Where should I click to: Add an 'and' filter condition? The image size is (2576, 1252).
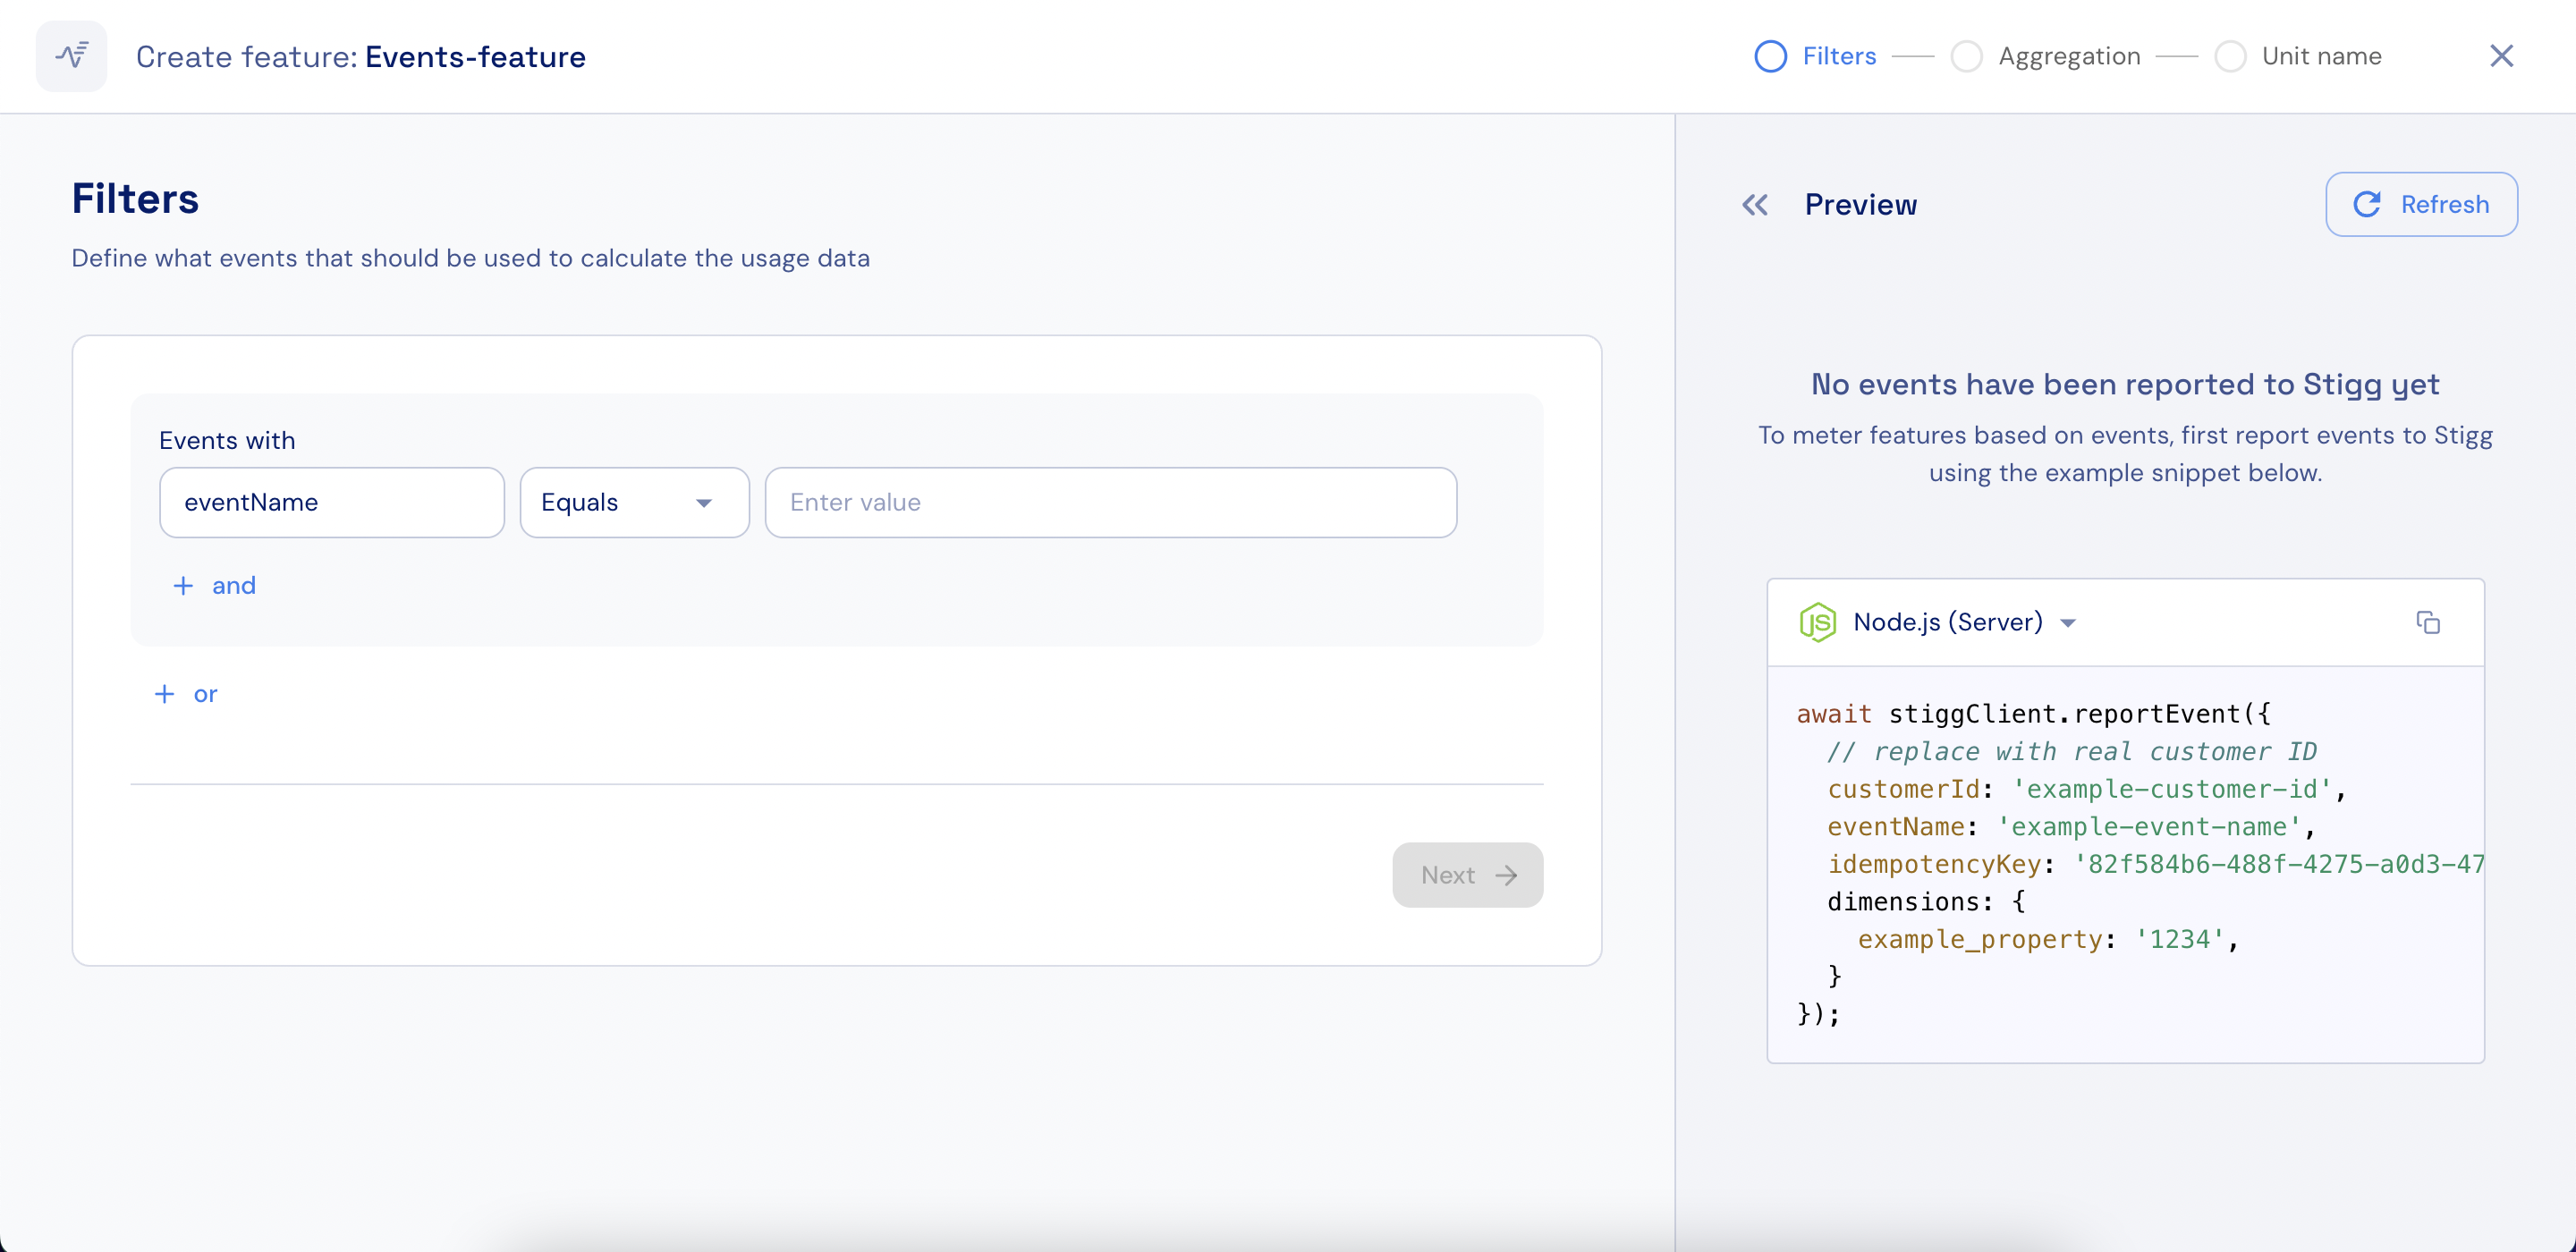233,586
